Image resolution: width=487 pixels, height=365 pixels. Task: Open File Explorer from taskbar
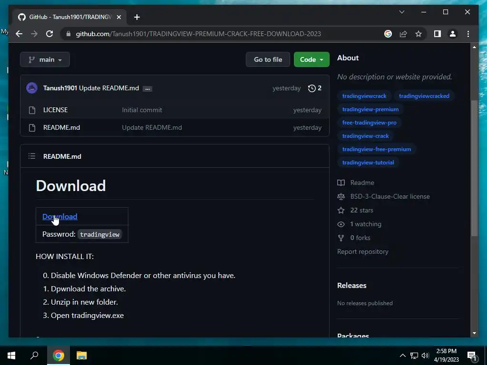(x=82, y=355)
